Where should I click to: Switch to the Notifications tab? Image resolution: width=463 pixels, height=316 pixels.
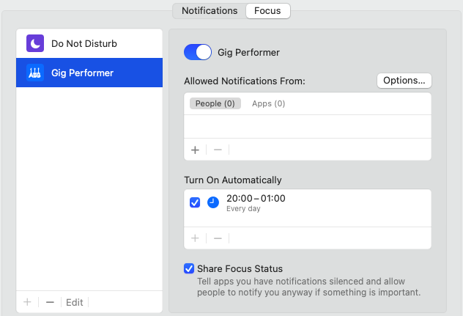click(x=210, y=11)
